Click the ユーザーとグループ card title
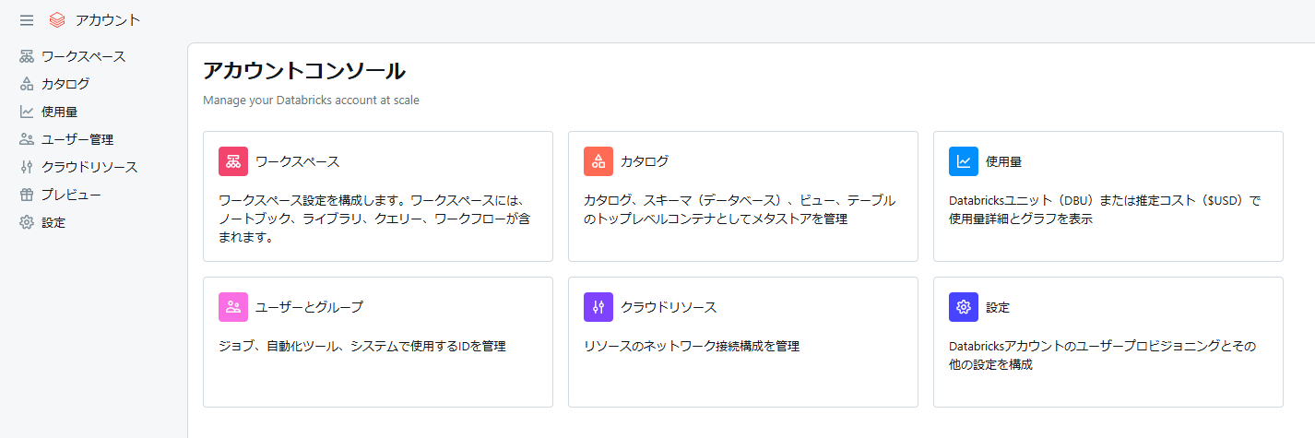The image size is (1315, 438). [309, 307]
